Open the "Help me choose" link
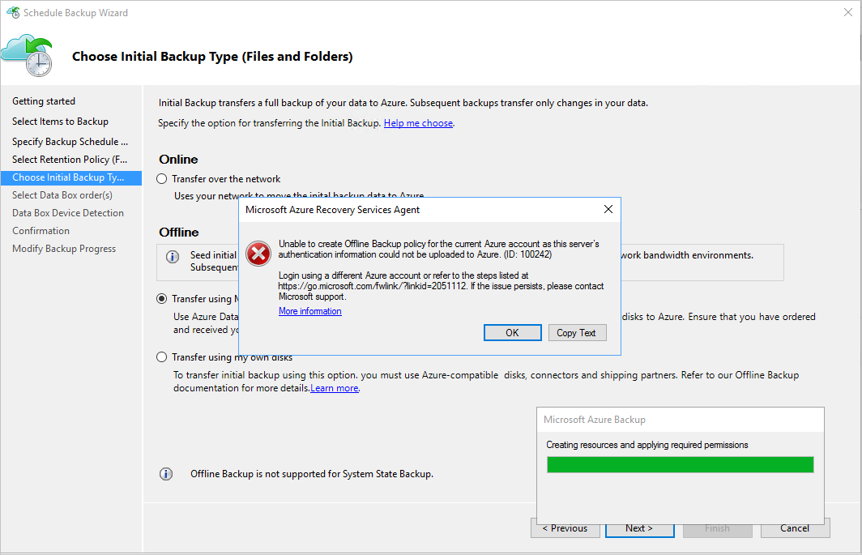This screenshot has width=862, height=555. click(x=418, y=122)
